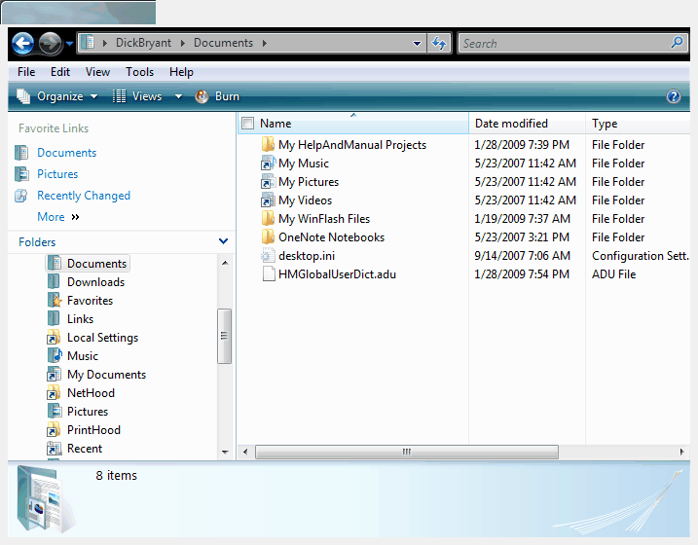Click the magnifier search icon
This screenshot has width=698, height=545.
click(x=677, y=43)
